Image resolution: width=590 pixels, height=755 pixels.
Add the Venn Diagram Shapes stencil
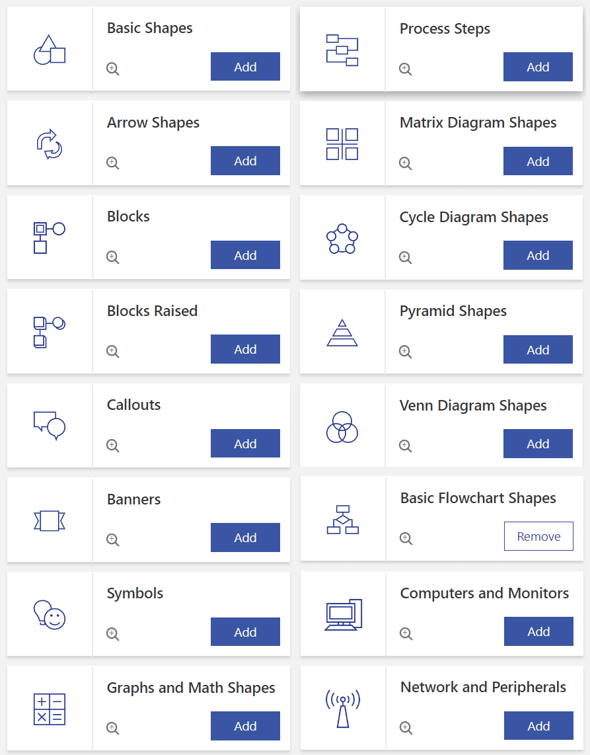(538, 444)
